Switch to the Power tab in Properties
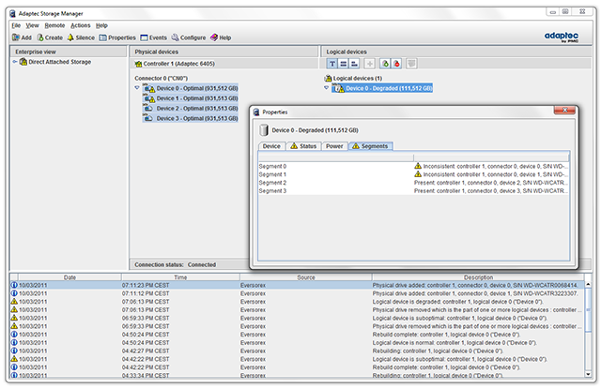This screenshot has width=601, height=388. 334,146
